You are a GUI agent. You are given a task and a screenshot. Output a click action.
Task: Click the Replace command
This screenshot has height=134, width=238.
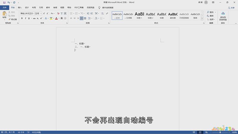point(210,16)
